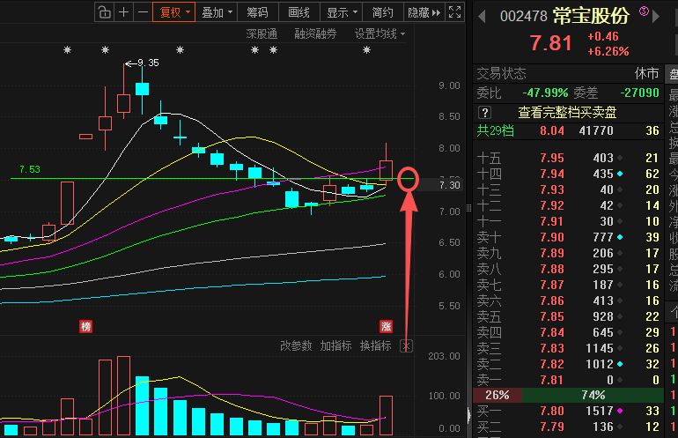Click the 隐藏 panel button
The height and width of the screenshot is (438, 678).
[x=424, y=12]
